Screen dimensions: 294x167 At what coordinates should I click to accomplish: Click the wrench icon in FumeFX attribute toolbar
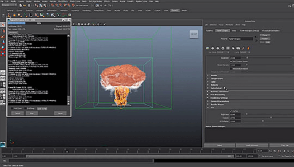click(243, 48)
